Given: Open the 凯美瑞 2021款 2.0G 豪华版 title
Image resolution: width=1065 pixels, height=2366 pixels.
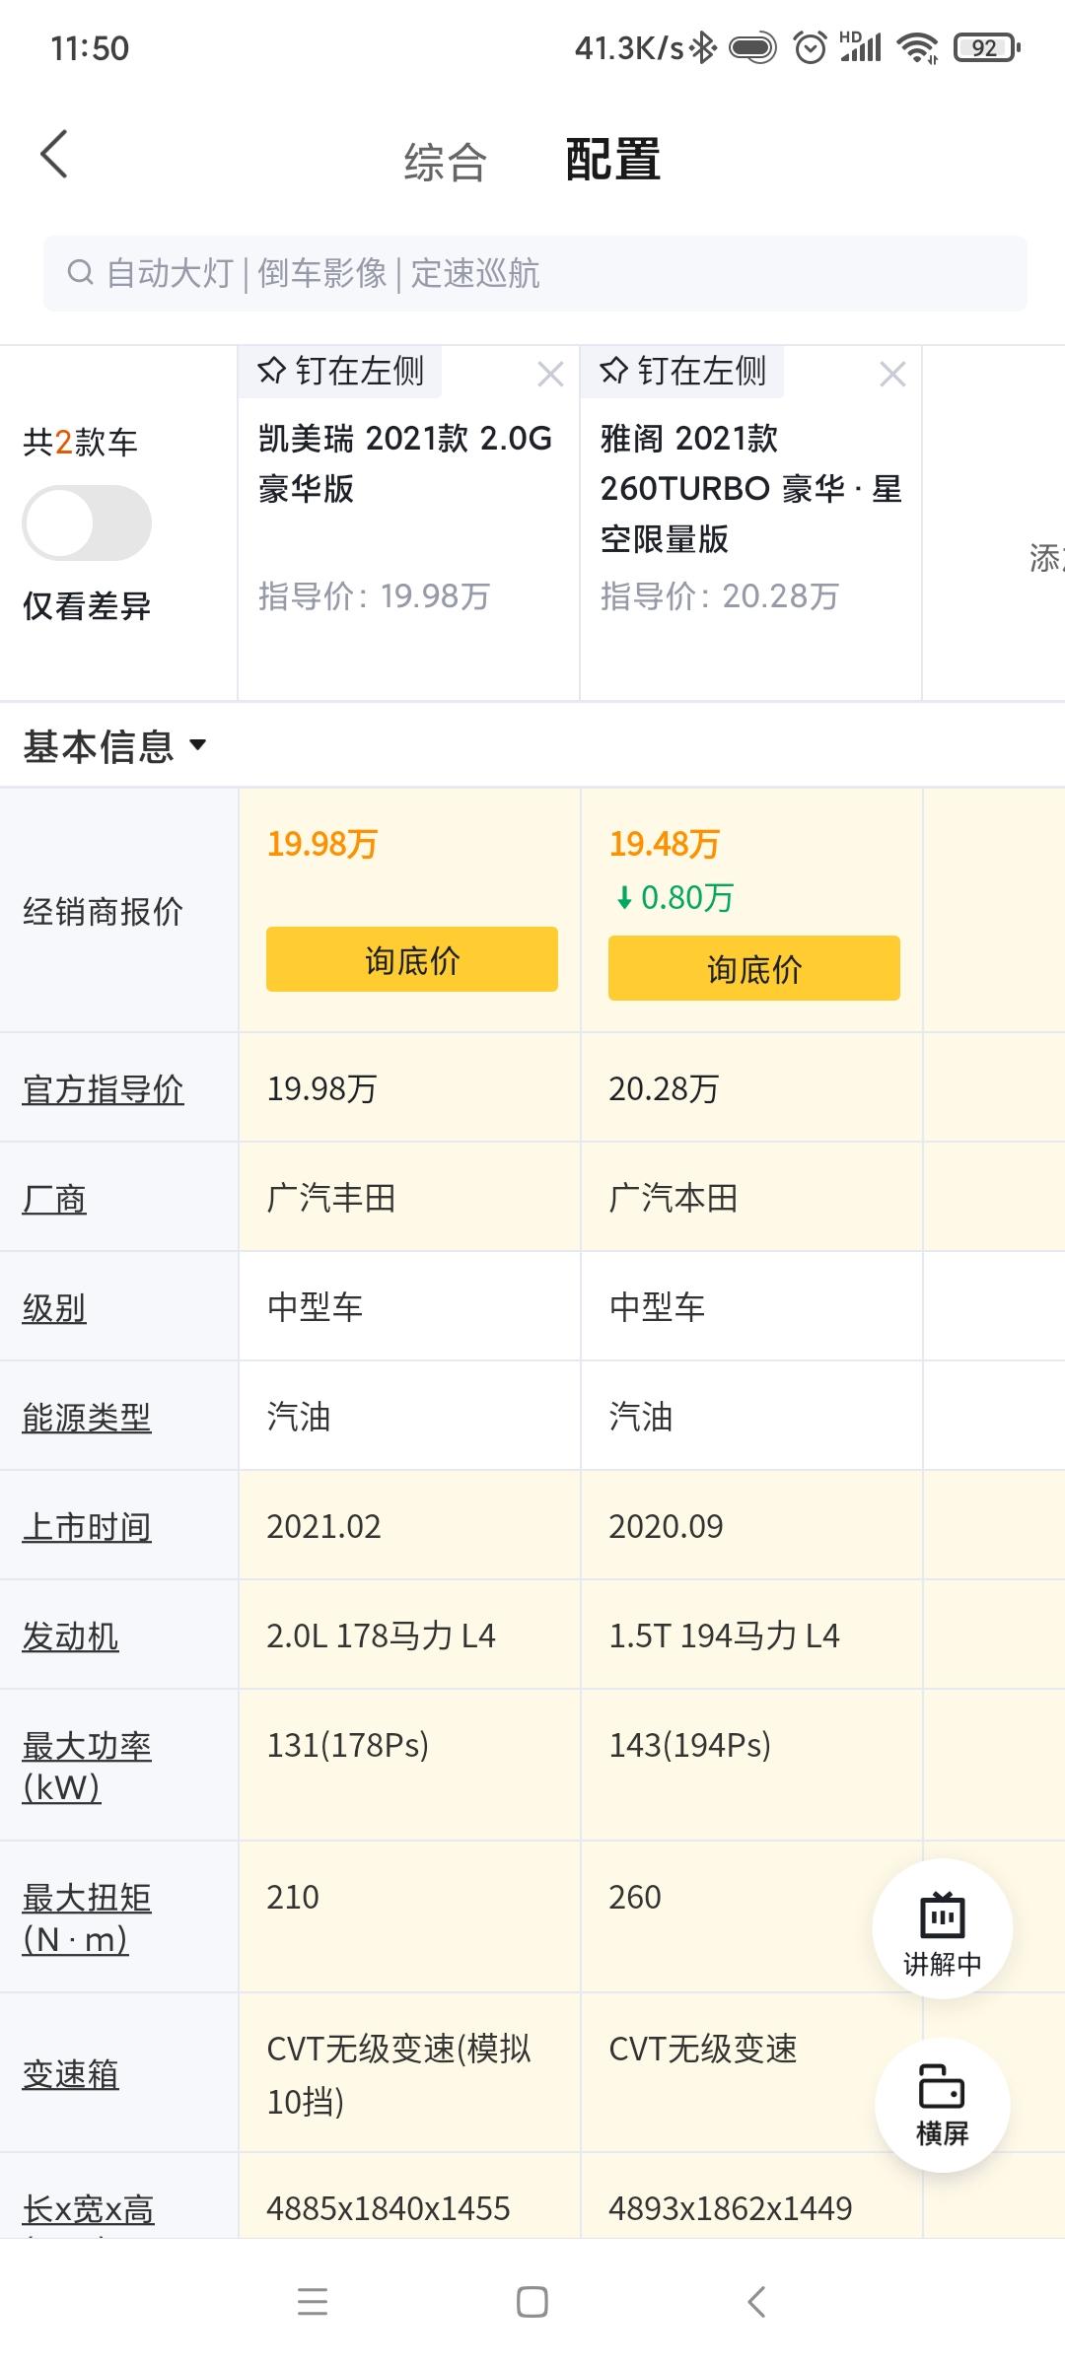Looking at the screenshot, I should [x=405, y=463].
